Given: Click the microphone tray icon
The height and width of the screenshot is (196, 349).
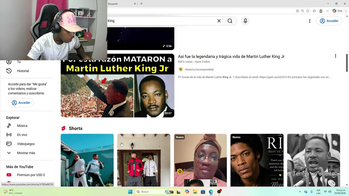Looking at the screenshot, I should pyautogui.click(x=312, y=192).
